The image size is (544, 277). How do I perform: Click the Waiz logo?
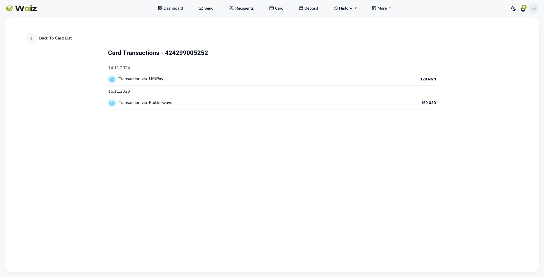(21, 8)
